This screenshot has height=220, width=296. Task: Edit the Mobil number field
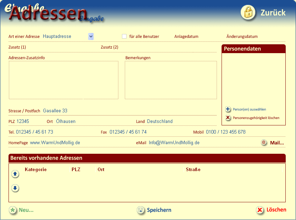[x=245, y=132]
